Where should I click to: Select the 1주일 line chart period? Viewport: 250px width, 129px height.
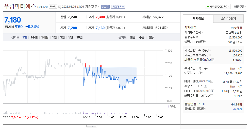click(x=34, y=37)
